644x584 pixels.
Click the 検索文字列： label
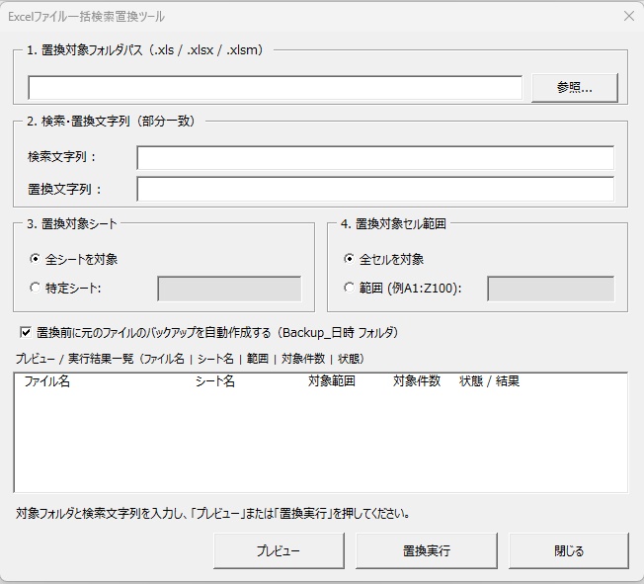click(x=61, y=157)
